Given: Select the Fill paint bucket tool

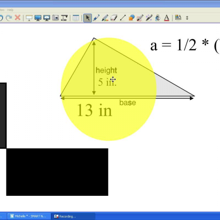Looking at the screenshot, I should pyautogui.click(x=158, y=18).
